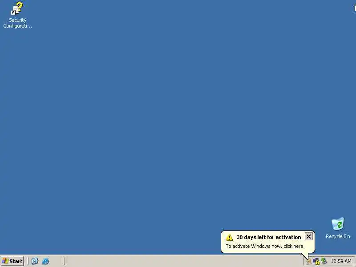Open the network warning tray icon
Image resolution: width=356 pixels, height=267 pixels.
316,261
